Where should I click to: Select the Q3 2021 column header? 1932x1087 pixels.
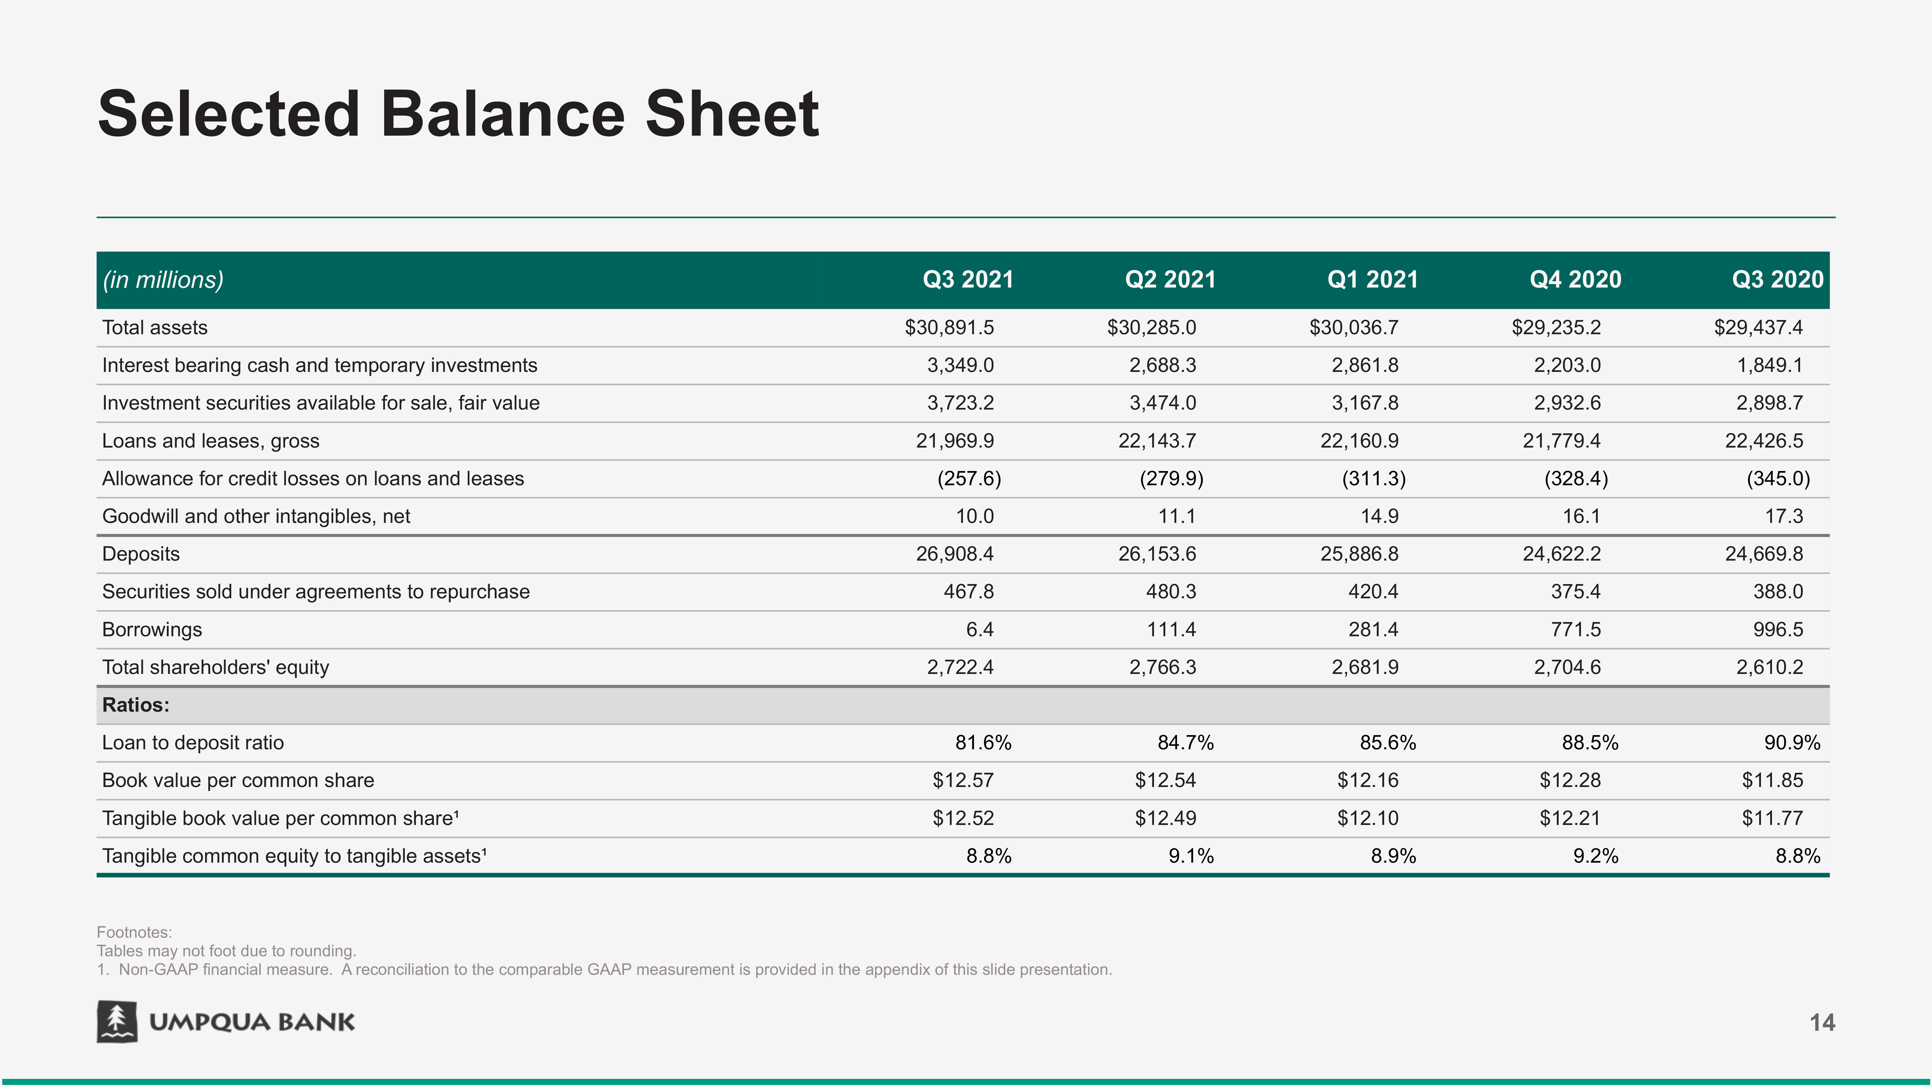pyautogui.click(x=968, y=280)
